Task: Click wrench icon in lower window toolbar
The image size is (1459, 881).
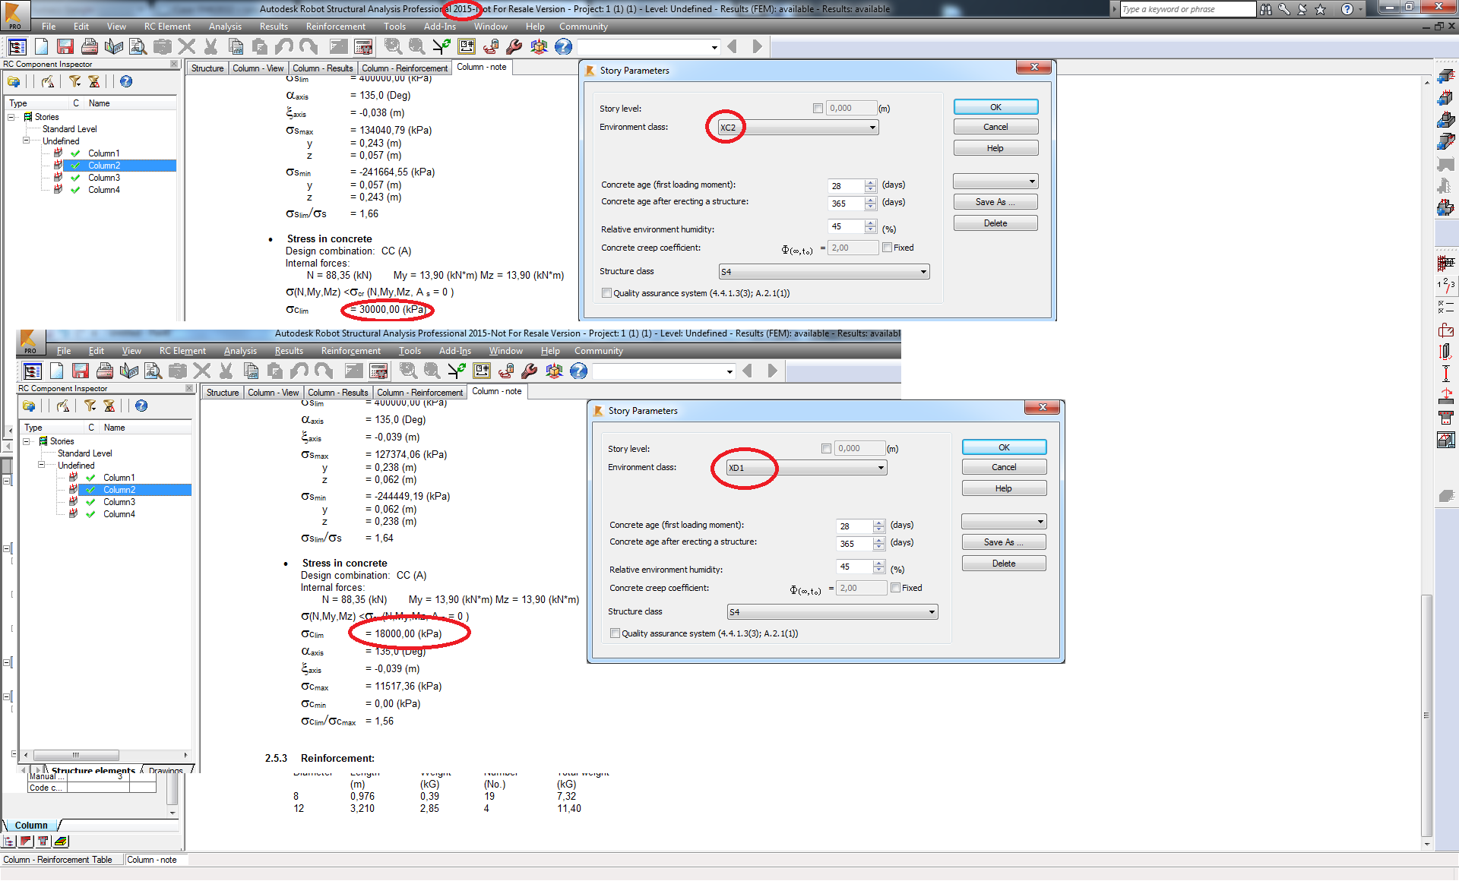Action: click(x=530, y=371)
